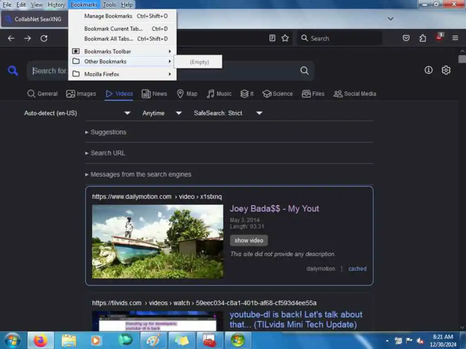The height and width of the screenshot is (349, 466).
Task: Click the SearXNG magnifier logo
Action: pyautogui.click(x=13, y=70)
